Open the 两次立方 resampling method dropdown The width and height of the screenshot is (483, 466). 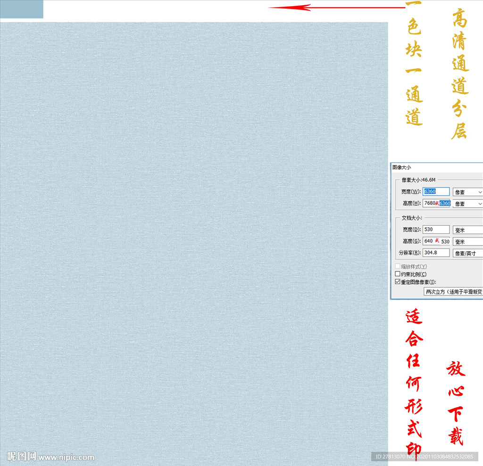pos(453,292)
